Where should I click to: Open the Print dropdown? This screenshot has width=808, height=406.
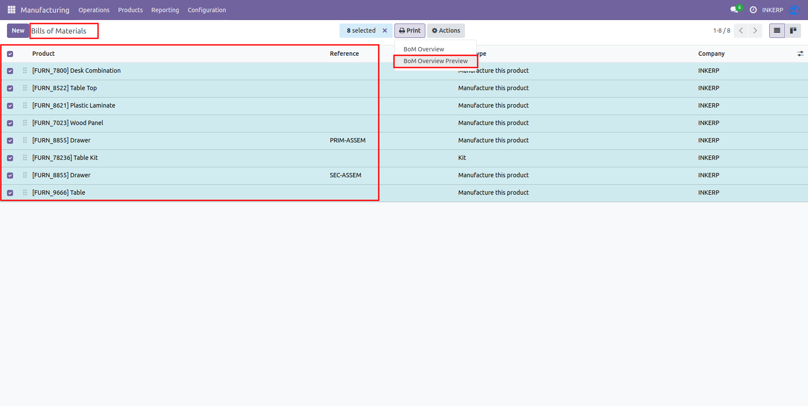410,30
